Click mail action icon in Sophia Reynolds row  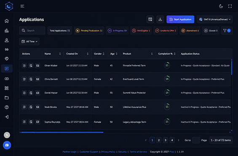pyautogui.click(x=37, y=122)
